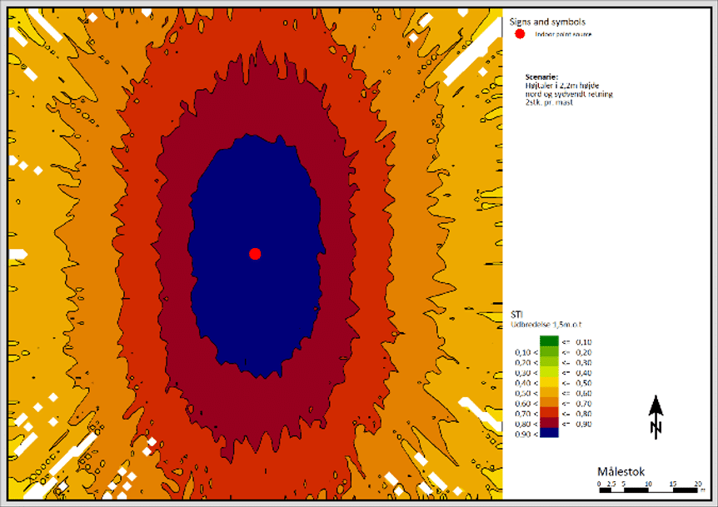Select the dark blue legend swatch above 0,90
Image resolution: width=718 pixels, height=507 pixels.
(547, 432)
